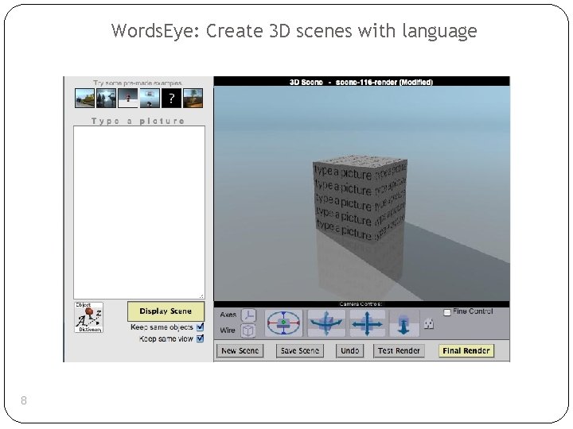This screenshot has width=573, height=429.
Task: Open the Object Dictionary icon
Action: [89, 317]
